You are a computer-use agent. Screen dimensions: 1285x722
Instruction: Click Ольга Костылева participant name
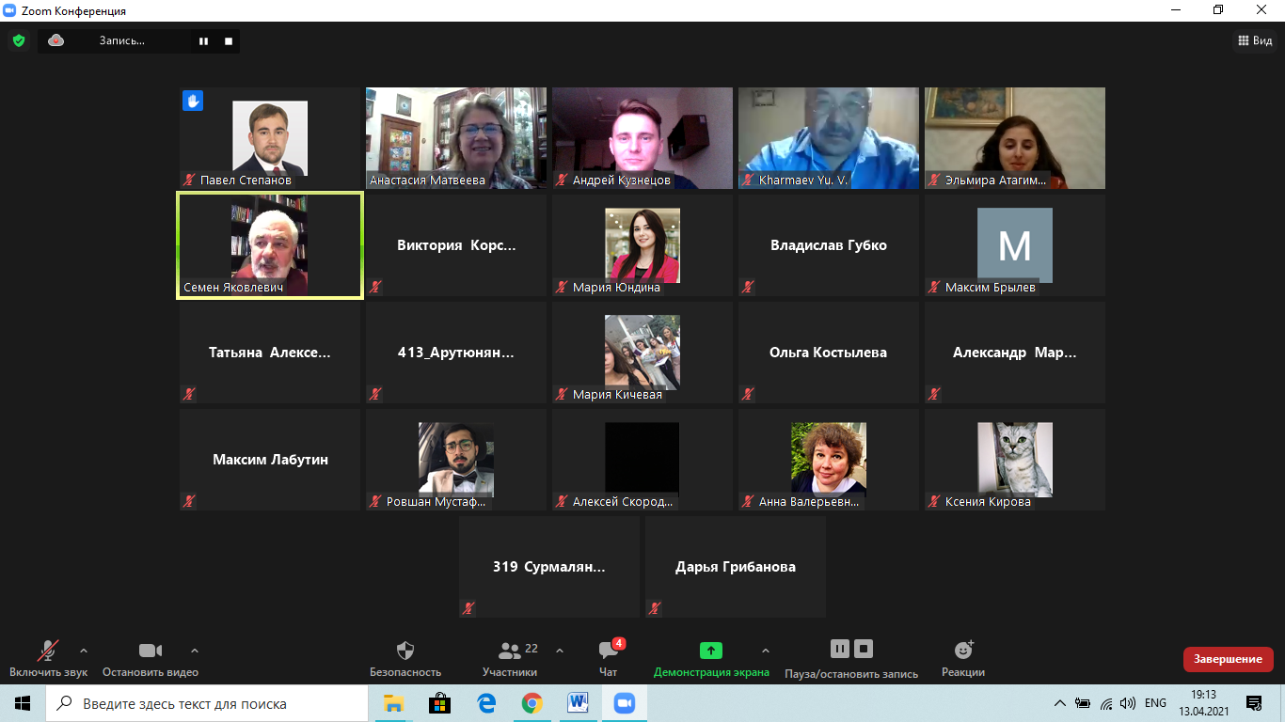tap(829, 353)
